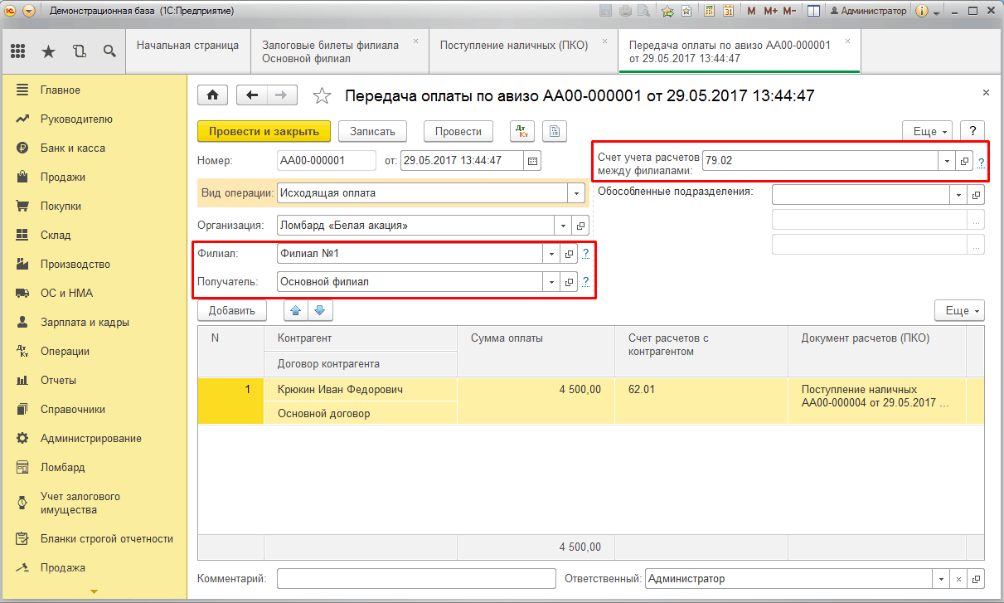Click the M memory button in title bar

(751, 11)
